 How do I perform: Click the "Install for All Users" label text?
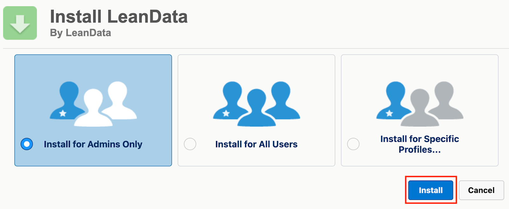coord(256,144)
